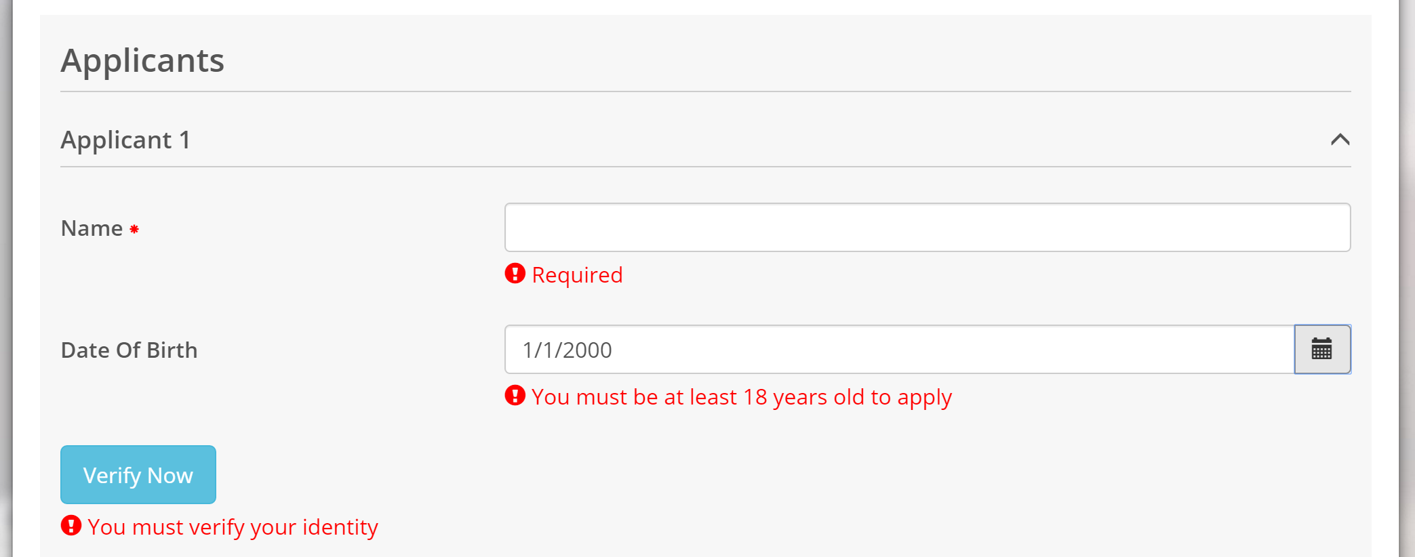Click the error icon beside the age warning
This screenshot has width=1415, height=557.
coord(515,396)
